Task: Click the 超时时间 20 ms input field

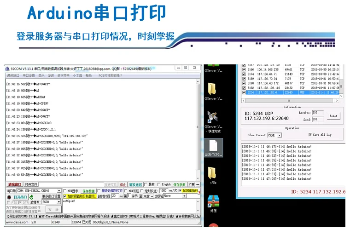Action: (115, 196)
